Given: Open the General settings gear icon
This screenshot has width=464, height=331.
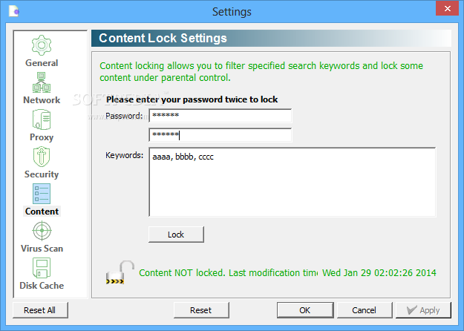Looking at the screenshot, I should pyautogui.click(x=42, y=45).
